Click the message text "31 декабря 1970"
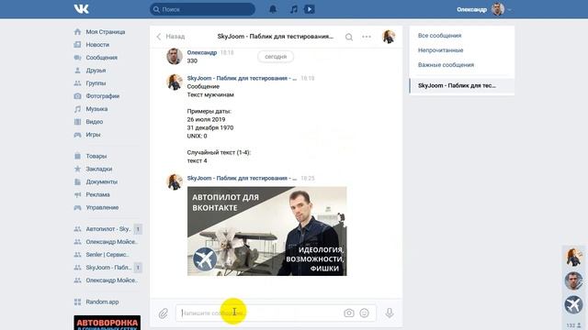The width and height of the screenshot is (588, 330). pyautogui.click(x=210, y=127)
